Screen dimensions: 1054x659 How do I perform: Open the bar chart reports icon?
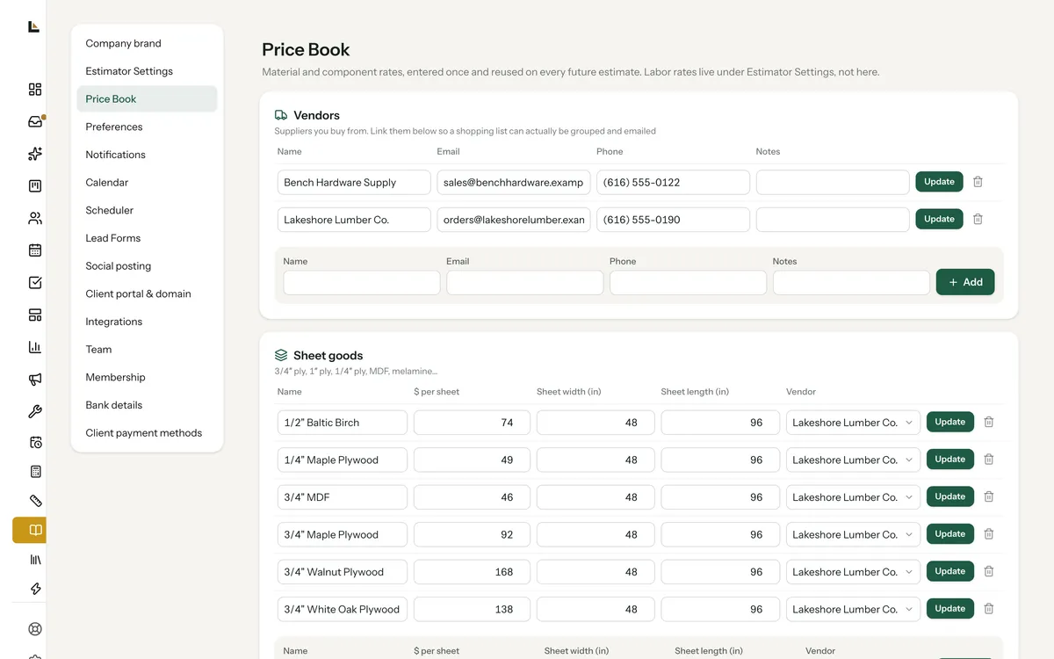[35, 347]
